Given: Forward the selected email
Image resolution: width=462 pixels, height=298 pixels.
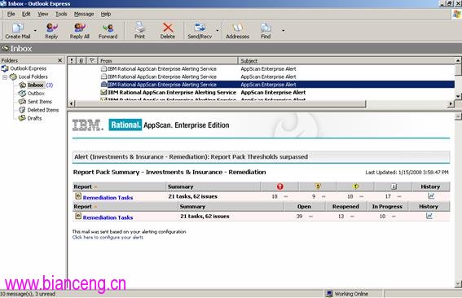Looking at the screenshot, I should (108, 30).
